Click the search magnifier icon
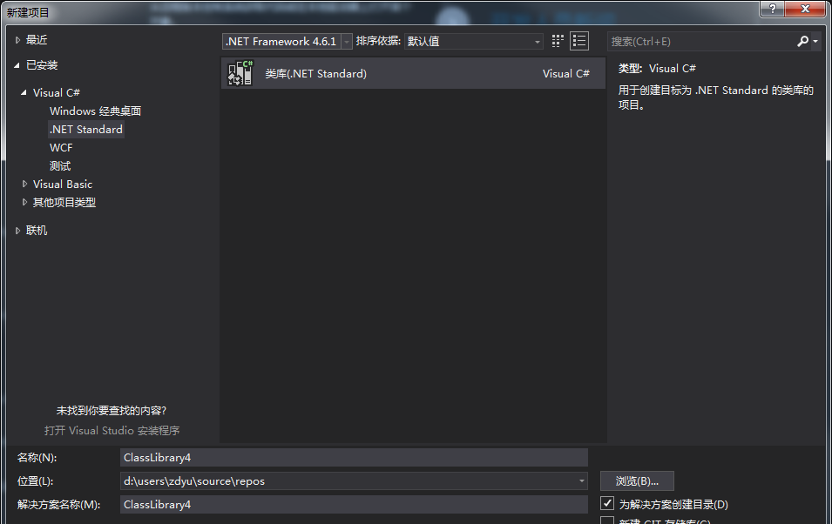 point(803,42)
